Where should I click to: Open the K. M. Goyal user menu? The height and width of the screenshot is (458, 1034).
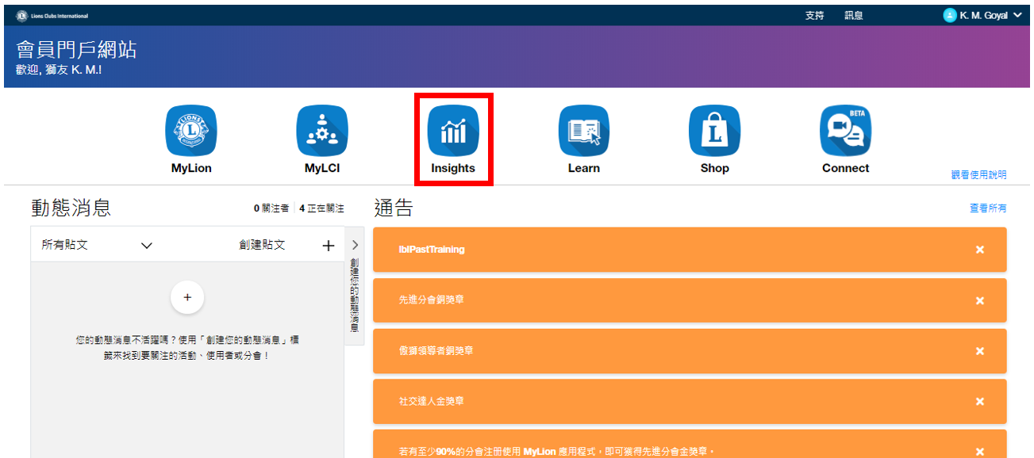pyautogui.click(x=982, y=15)
